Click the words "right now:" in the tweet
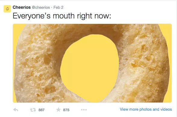 94,16
